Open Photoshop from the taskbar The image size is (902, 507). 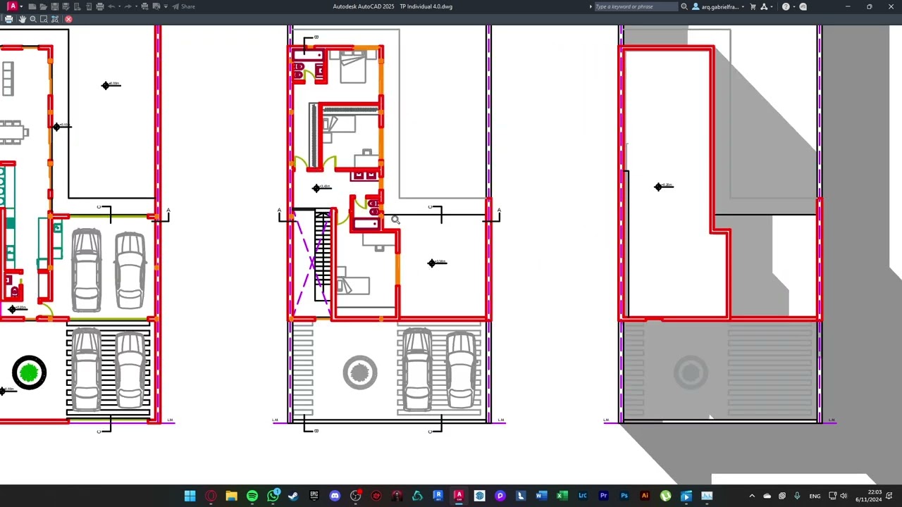coord(624,496)
